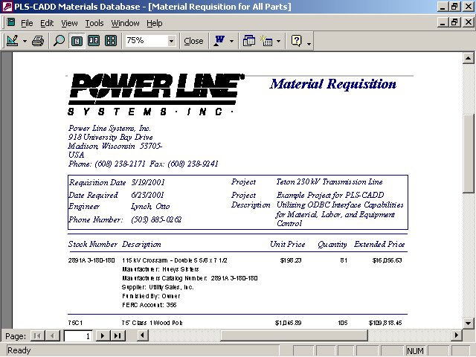476x357 pixels.
Task: Expand the Office Links dropdown arrow
Action: coord(232,42)
